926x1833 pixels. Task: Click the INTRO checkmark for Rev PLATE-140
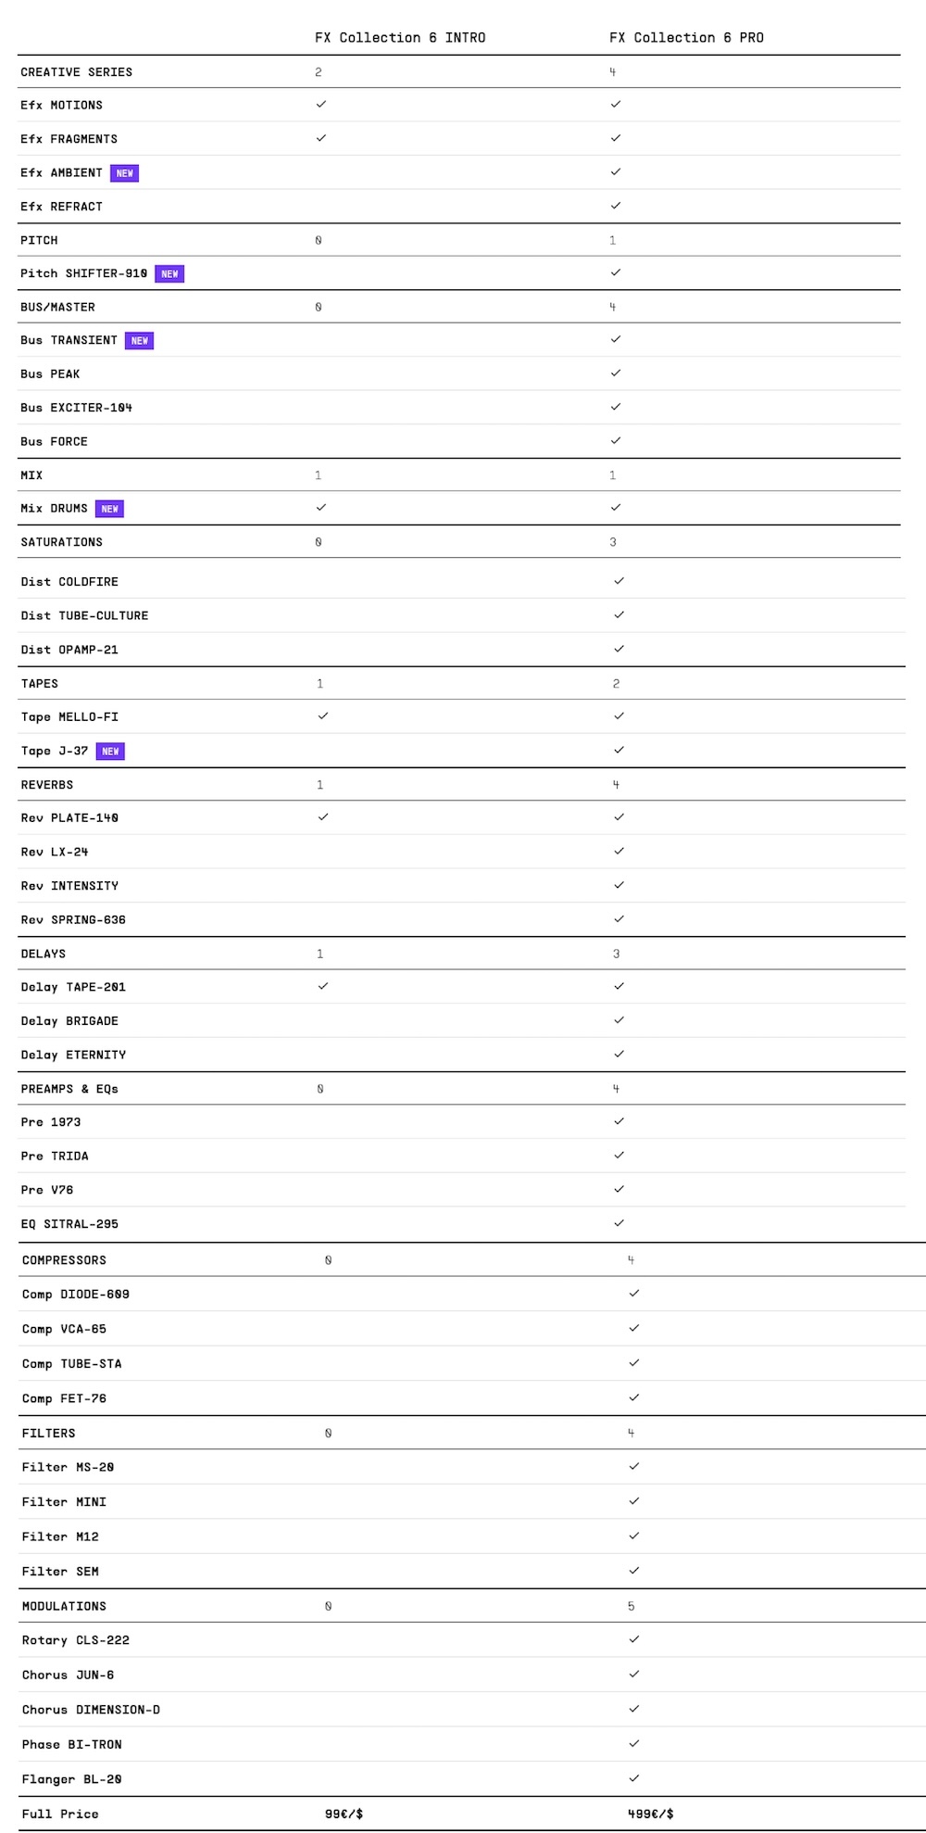(323, 817)
